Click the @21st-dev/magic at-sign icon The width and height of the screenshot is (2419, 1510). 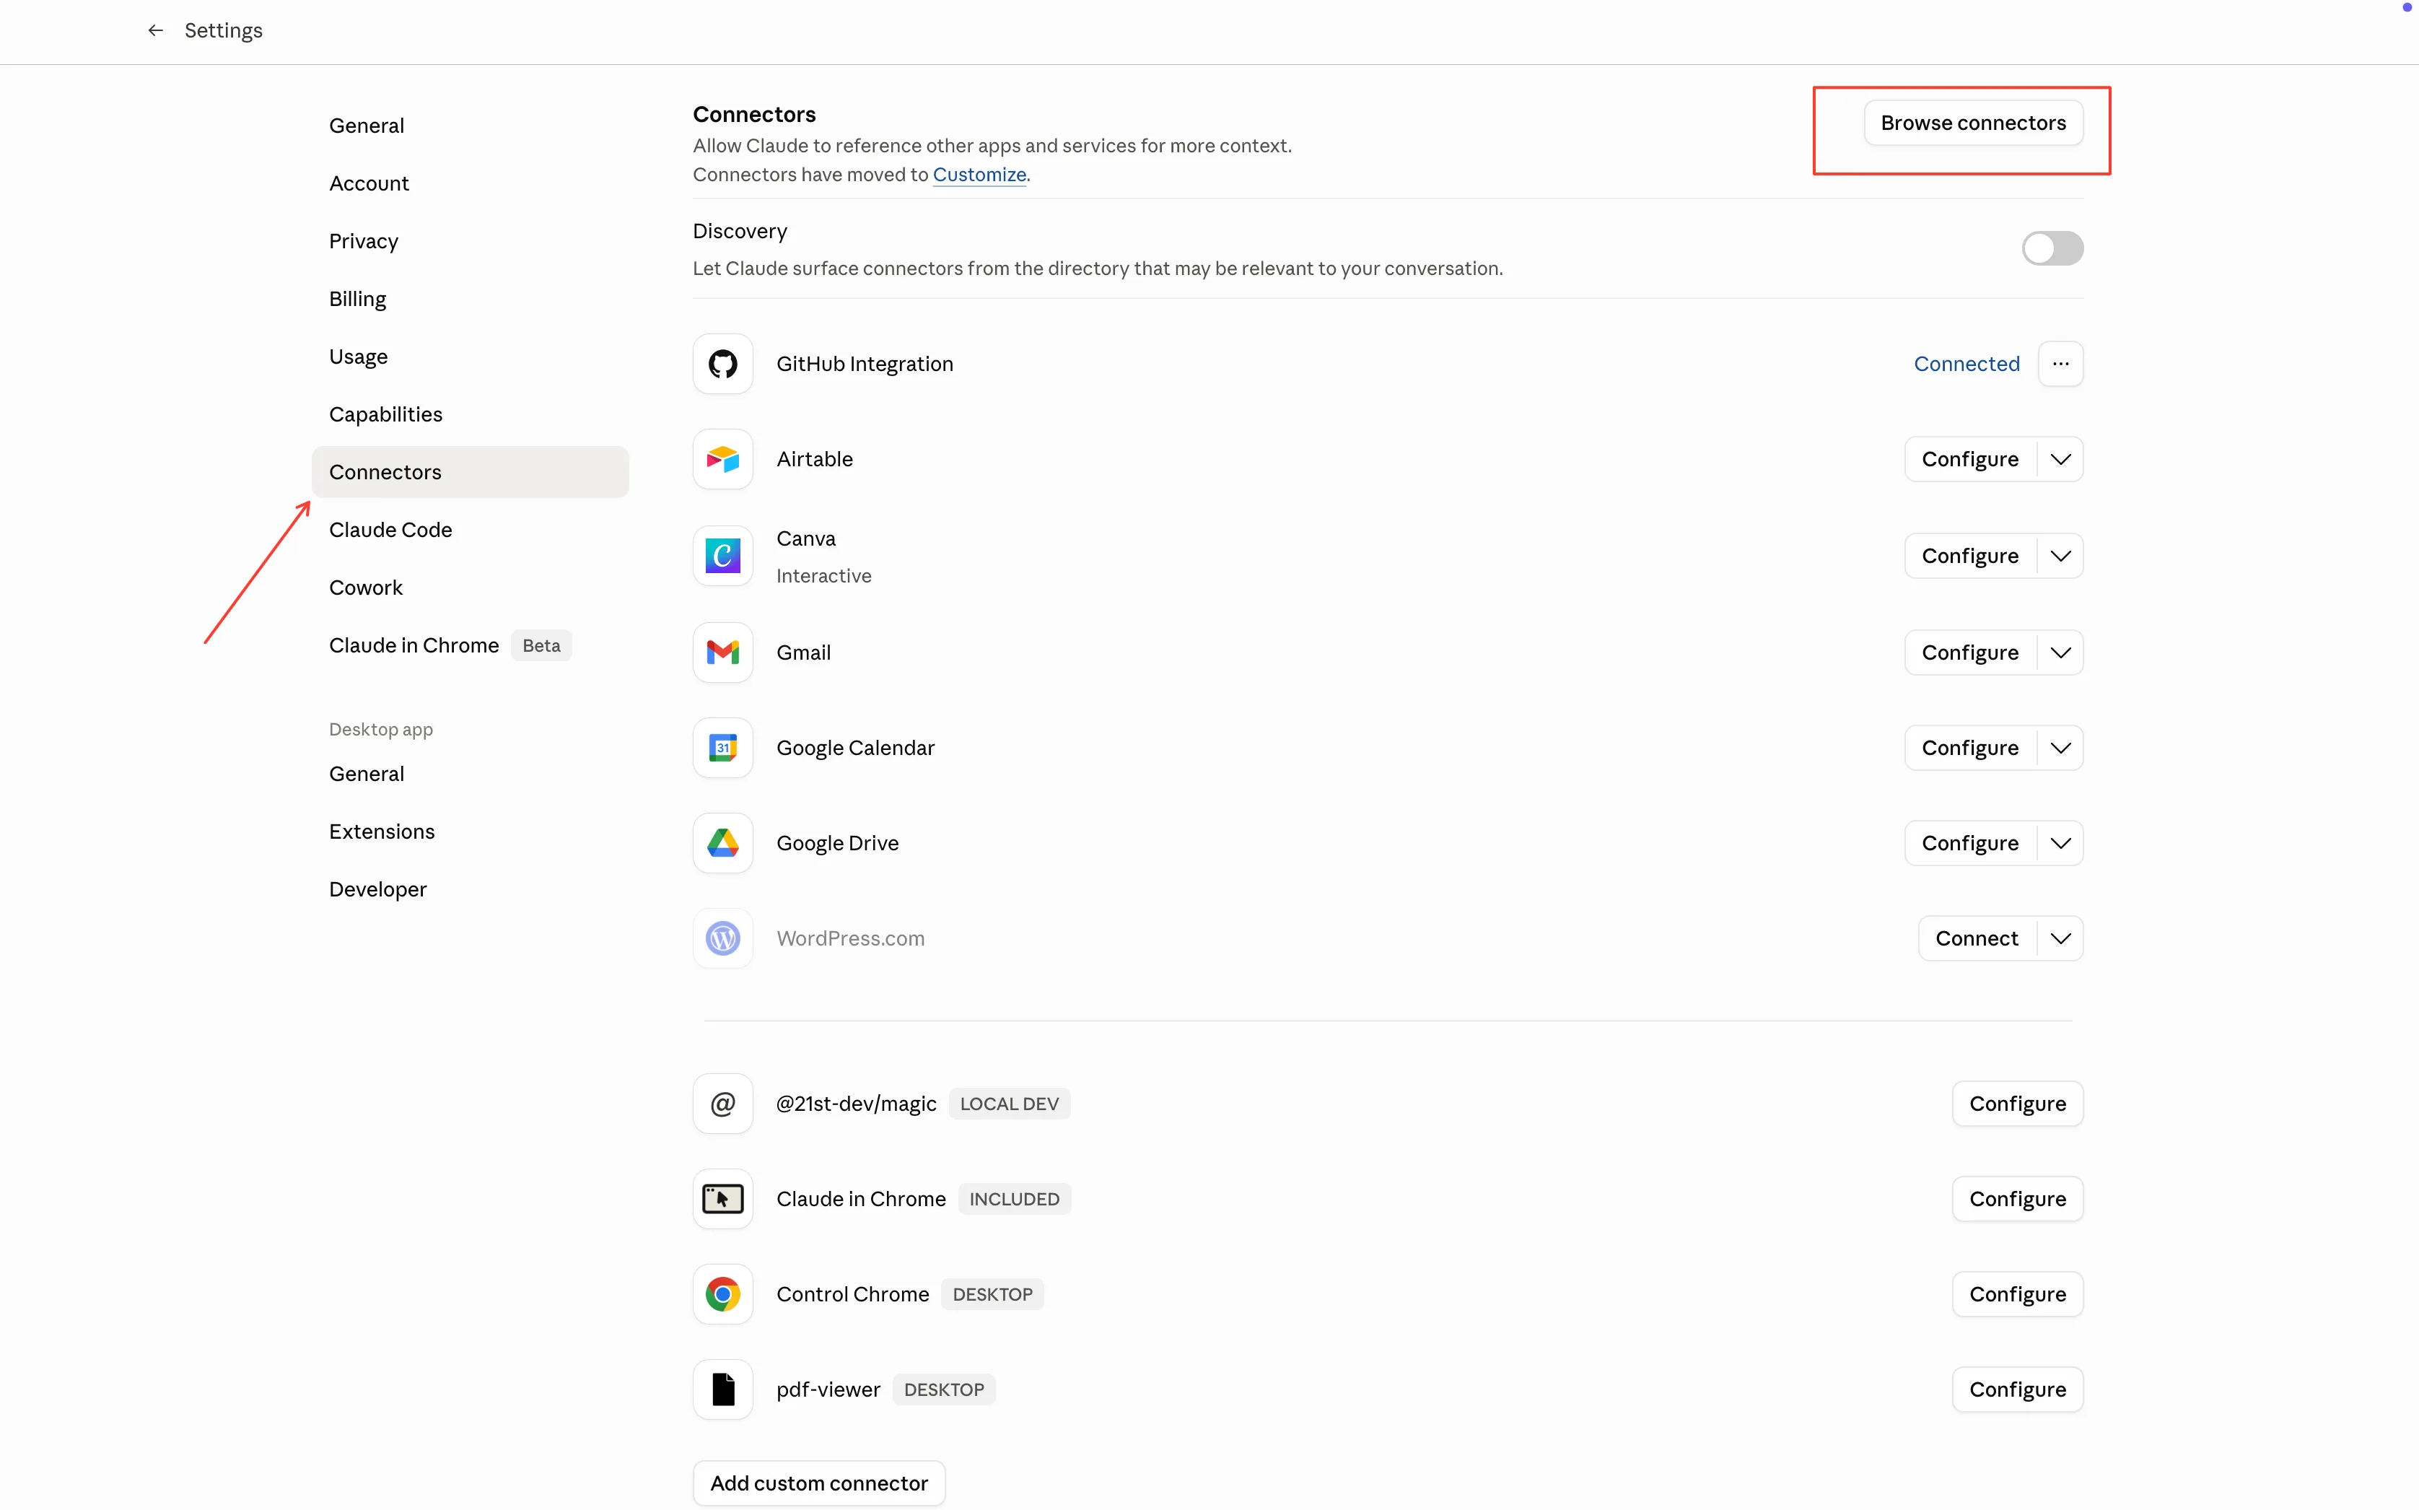tap(723, 1104)
